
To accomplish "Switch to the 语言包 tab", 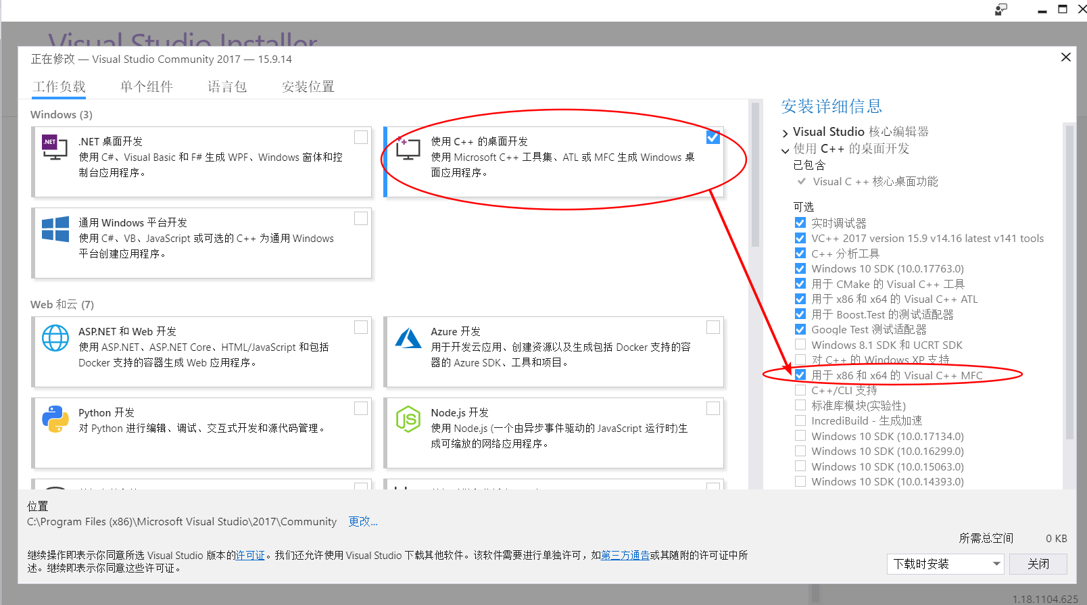I will 227,87.
